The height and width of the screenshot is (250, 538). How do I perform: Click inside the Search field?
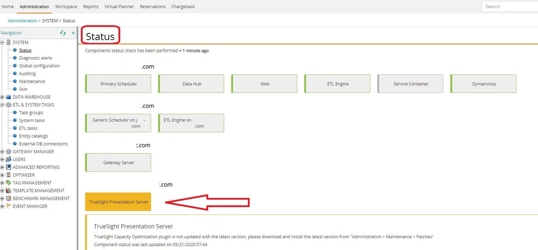click(509, 7)
